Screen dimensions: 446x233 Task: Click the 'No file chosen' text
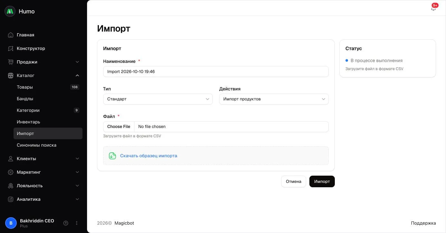[152, 127]
